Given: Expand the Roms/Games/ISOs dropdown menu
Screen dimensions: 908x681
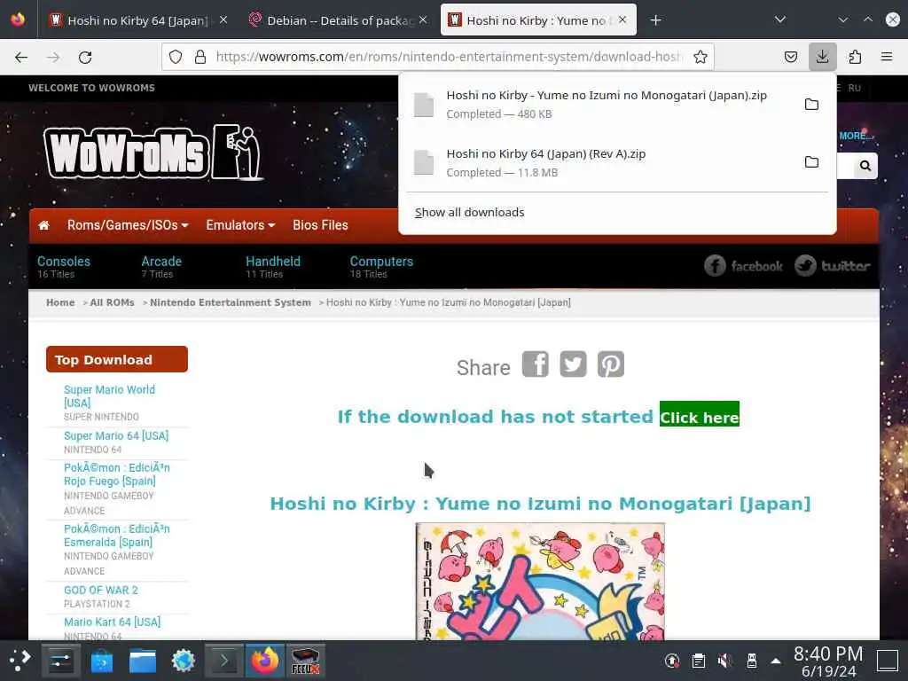Looking at the screenshot, I should pyautogui.click(x=128, y=225).
